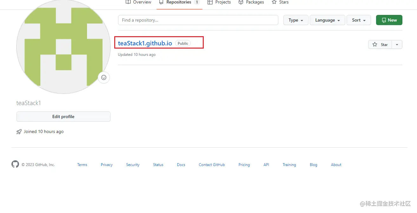Open the Training footer link
The height and width of the screenshot is (213, 417).
pos(289,165)
